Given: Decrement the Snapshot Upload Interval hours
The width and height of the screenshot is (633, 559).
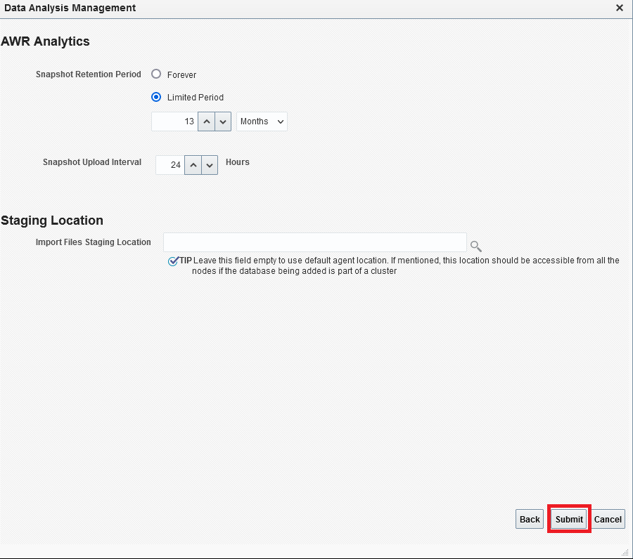Looking at the screenshot, I should point(210,165).
